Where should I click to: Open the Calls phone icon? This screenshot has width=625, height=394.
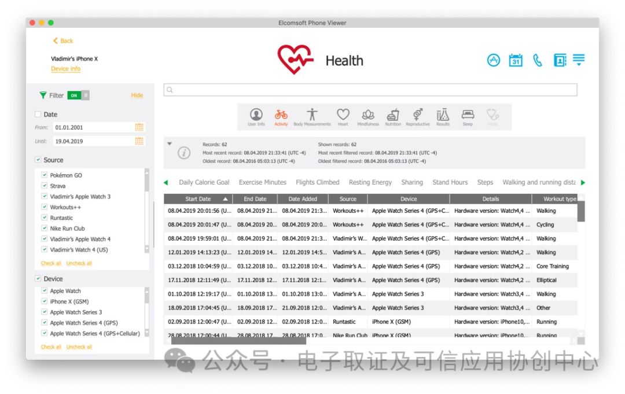538,60
